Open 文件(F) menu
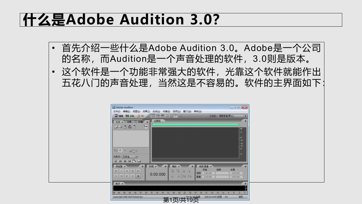The height and width of the screenshot is (204, 362). click(117, 111)
